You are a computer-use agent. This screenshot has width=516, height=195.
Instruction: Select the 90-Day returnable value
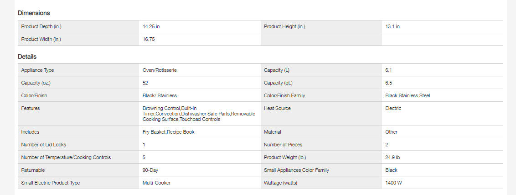point(150,170)
